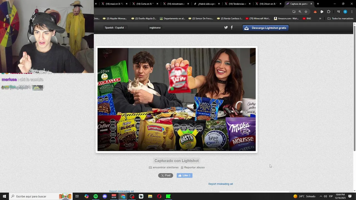Image resolution: width=356 pixels, height=200 pixels.
Task: Open the 'RAG' YouTube bookmark
Action: tap(307, 19)
